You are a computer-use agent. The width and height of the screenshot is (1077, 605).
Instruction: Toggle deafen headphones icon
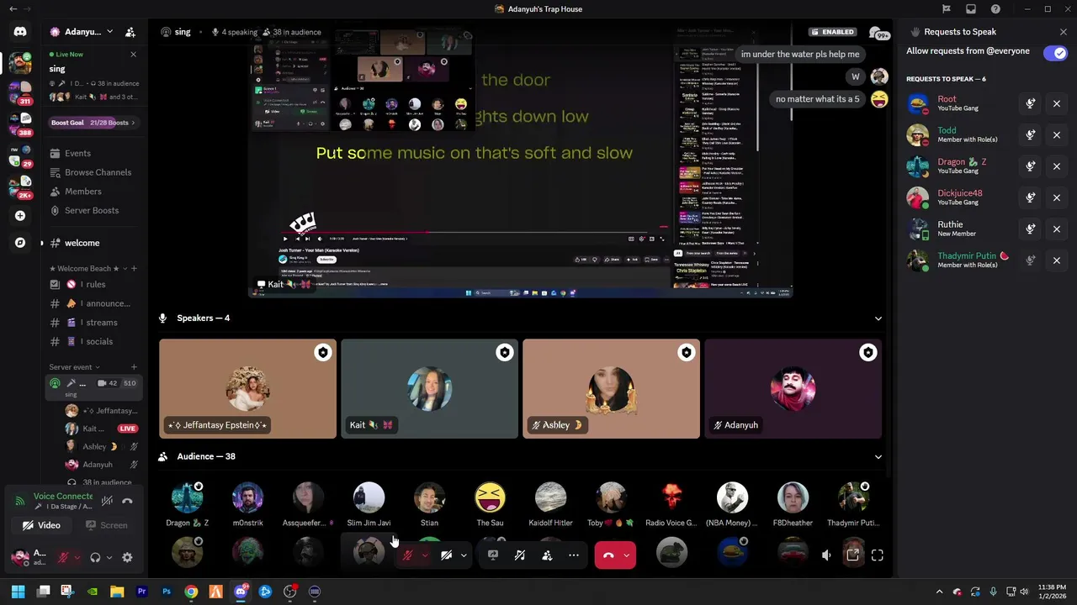pos(95,557)
